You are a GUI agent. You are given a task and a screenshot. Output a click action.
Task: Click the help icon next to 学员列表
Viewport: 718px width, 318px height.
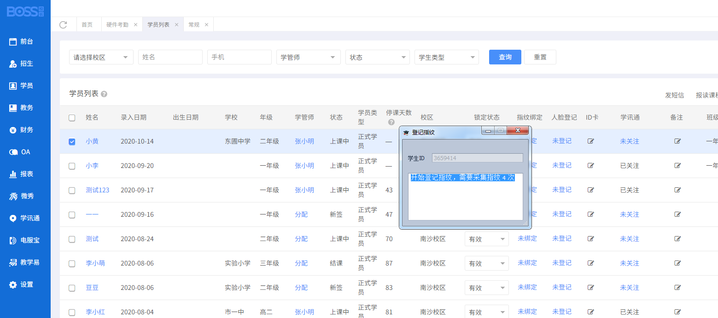[104, 94]
